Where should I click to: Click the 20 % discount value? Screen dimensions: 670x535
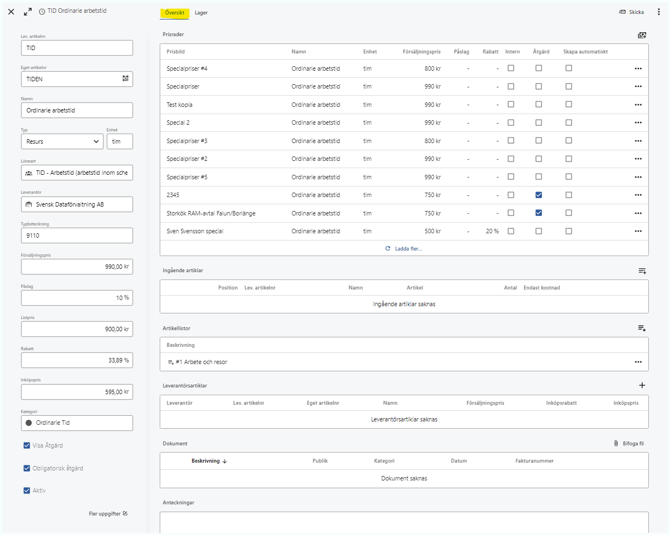tap(492, 231)
